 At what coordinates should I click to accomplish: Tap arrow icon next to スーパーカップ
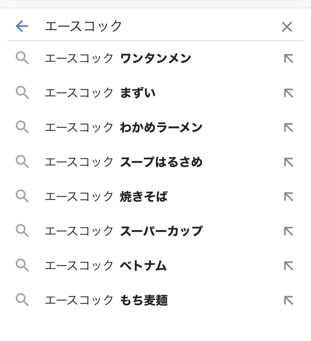288,231
